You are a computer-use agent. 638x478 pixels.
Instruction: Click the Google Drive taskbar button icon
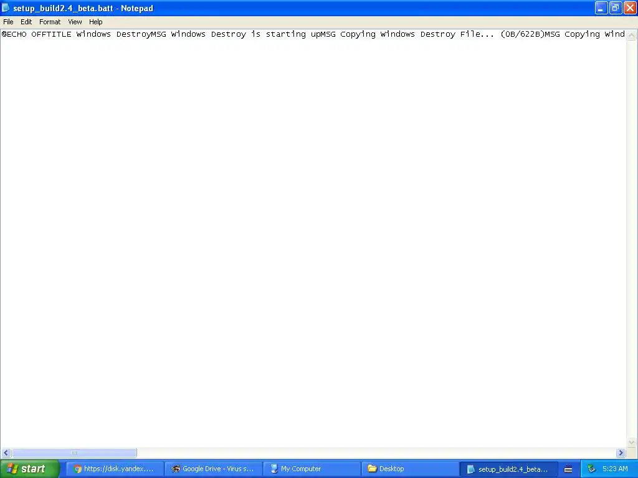pos(176,469)
